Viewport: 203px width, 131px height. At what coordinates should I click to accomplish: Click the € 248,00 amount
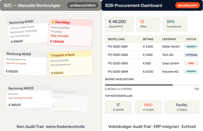(x=17, y=41)
